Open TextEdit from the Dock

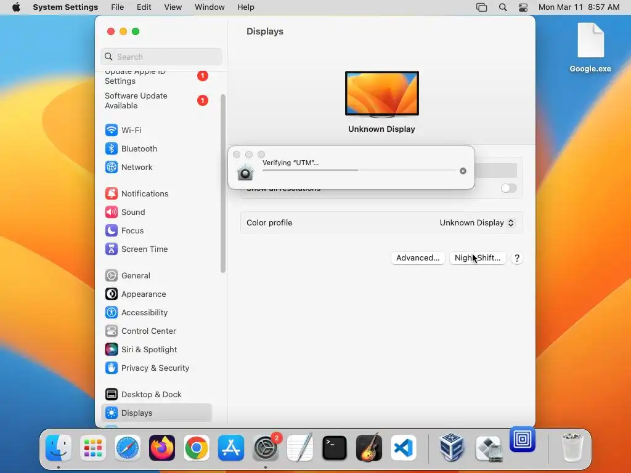300,447
